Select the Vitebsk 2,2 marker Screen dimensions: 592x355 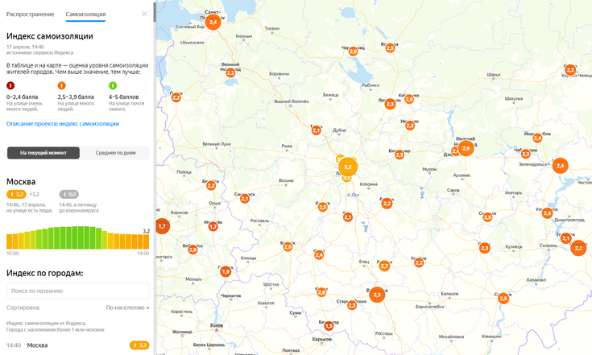pos(211,186)
